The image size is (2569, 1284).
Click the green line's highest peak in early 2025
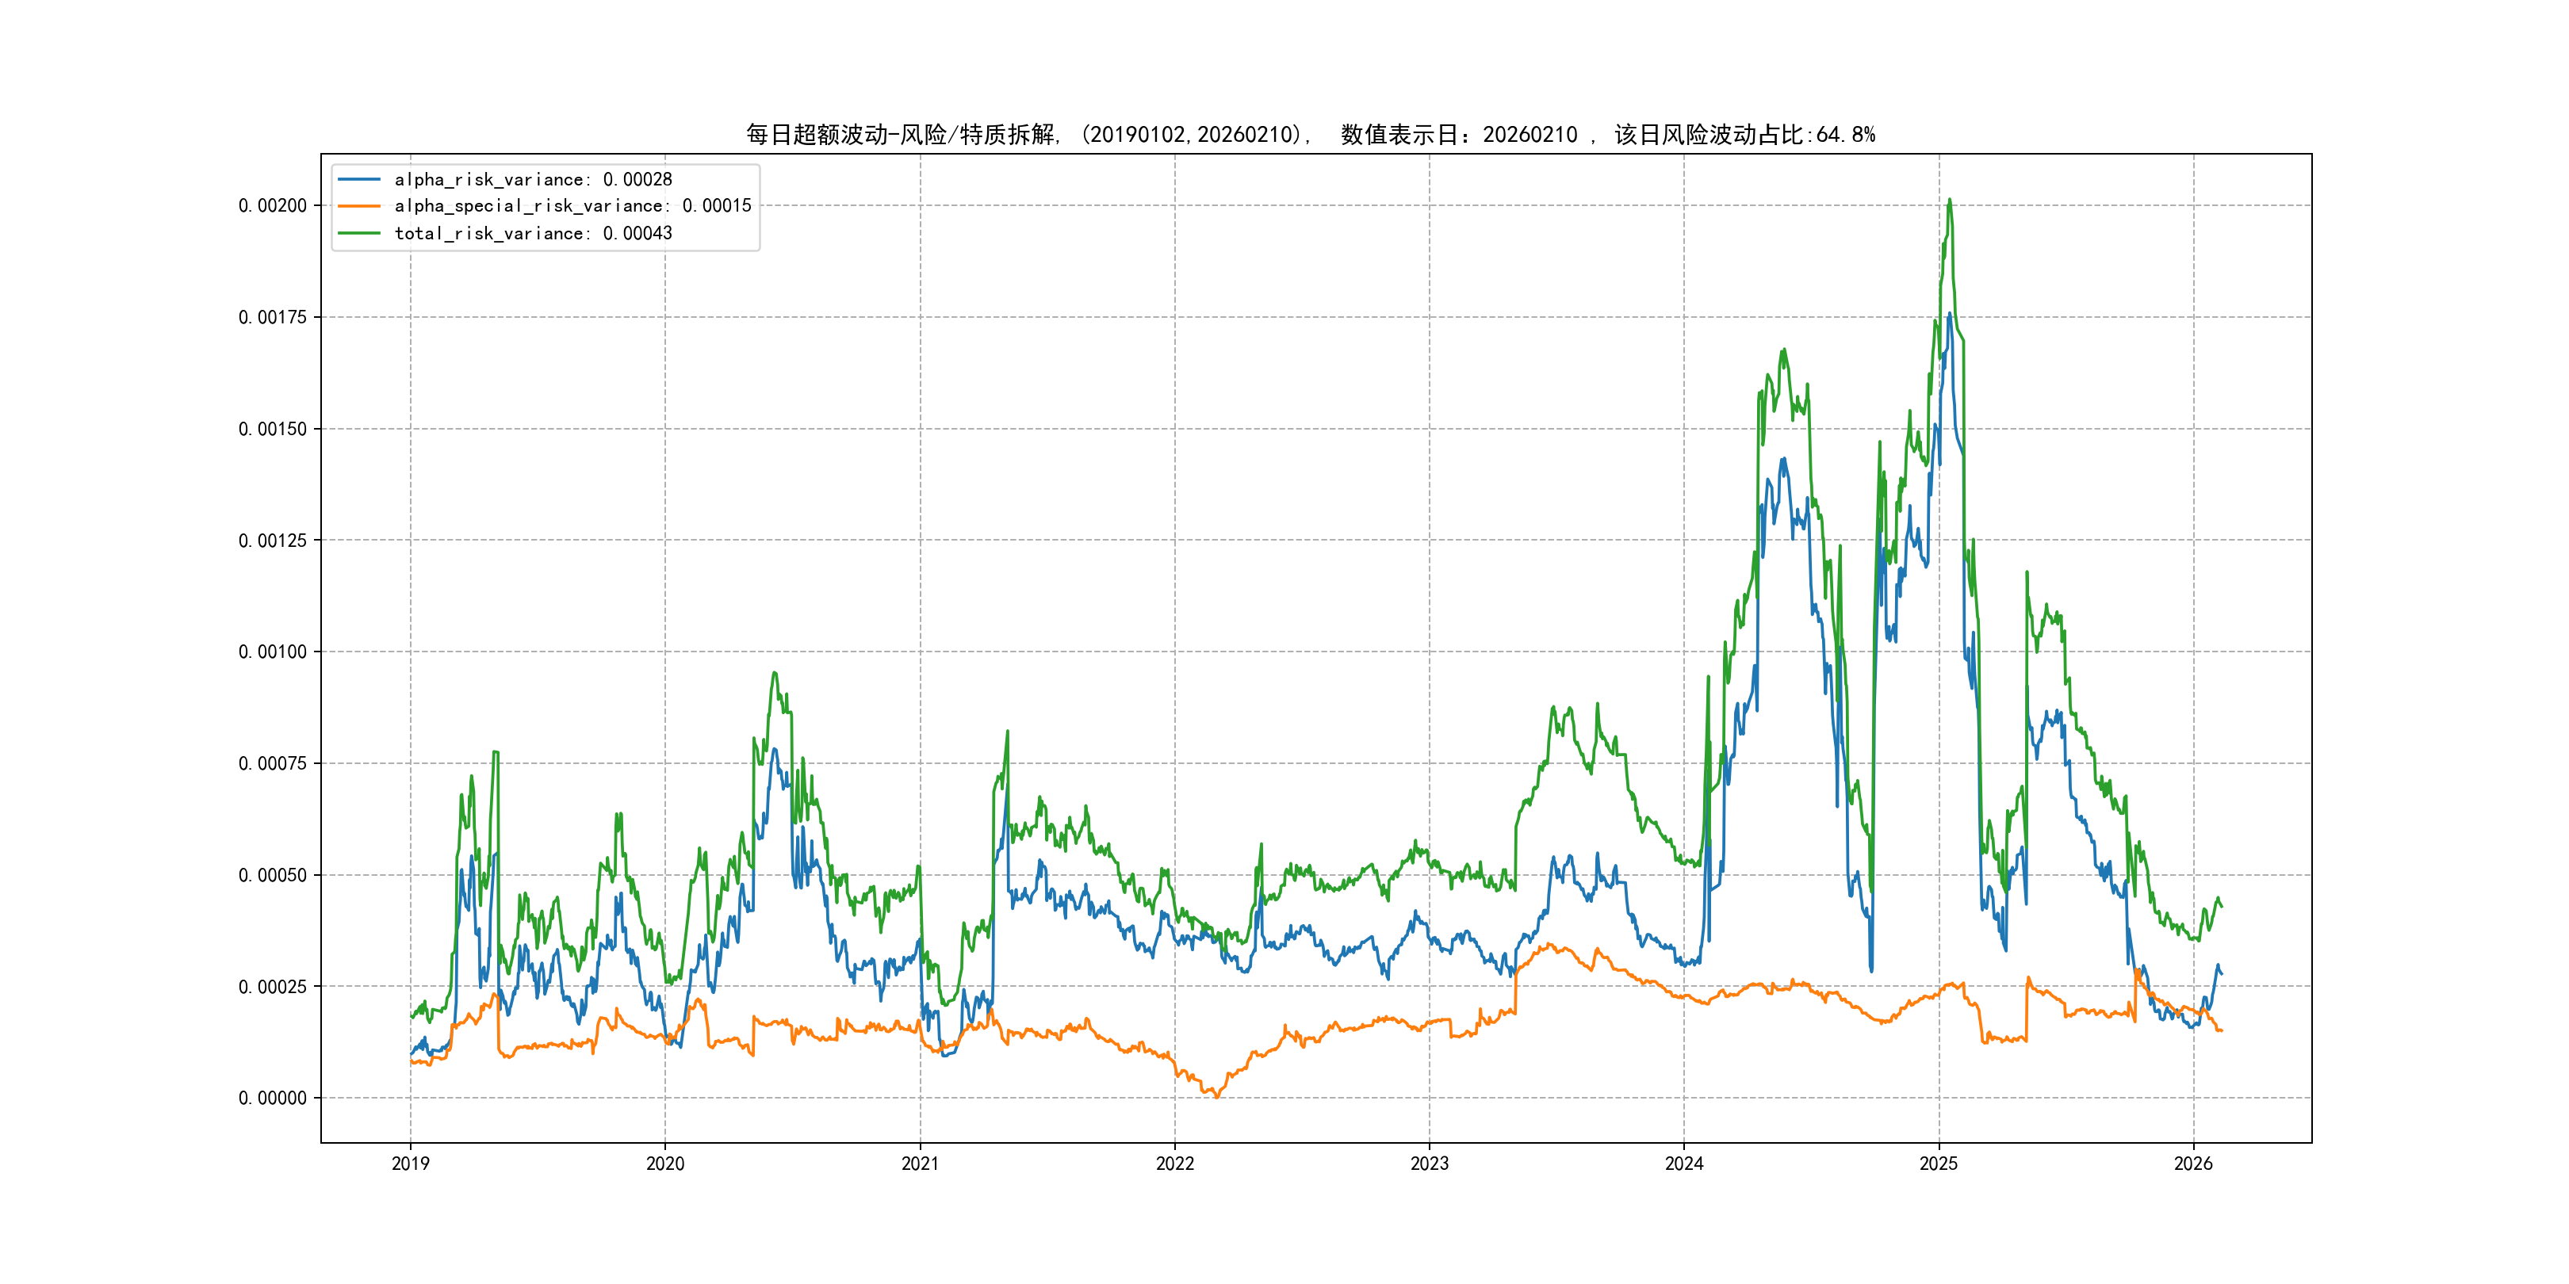1950,201
